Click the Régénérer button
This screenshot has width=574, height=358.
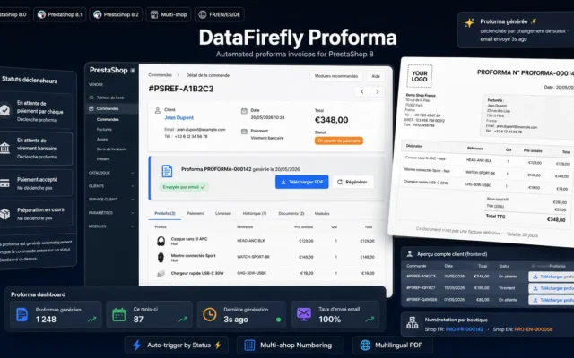[x=352, y=182]
